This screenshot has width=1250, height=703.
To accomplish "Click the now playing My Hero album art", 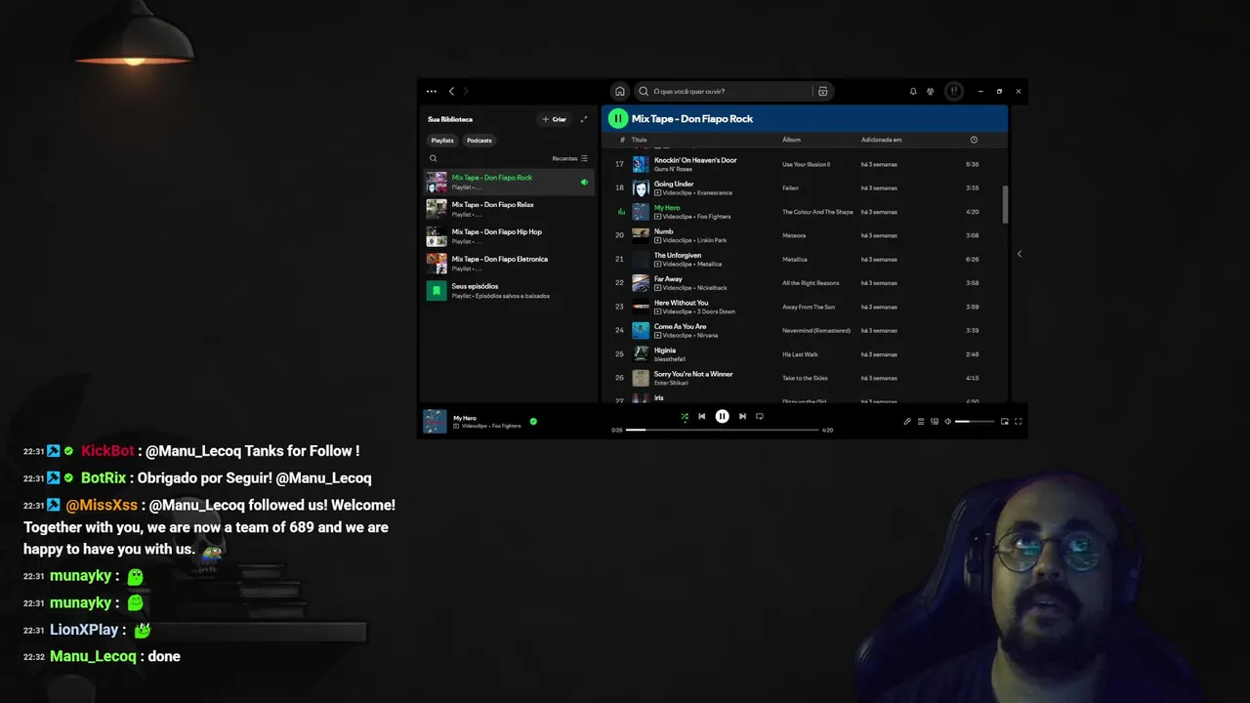I will coord(435,421).
